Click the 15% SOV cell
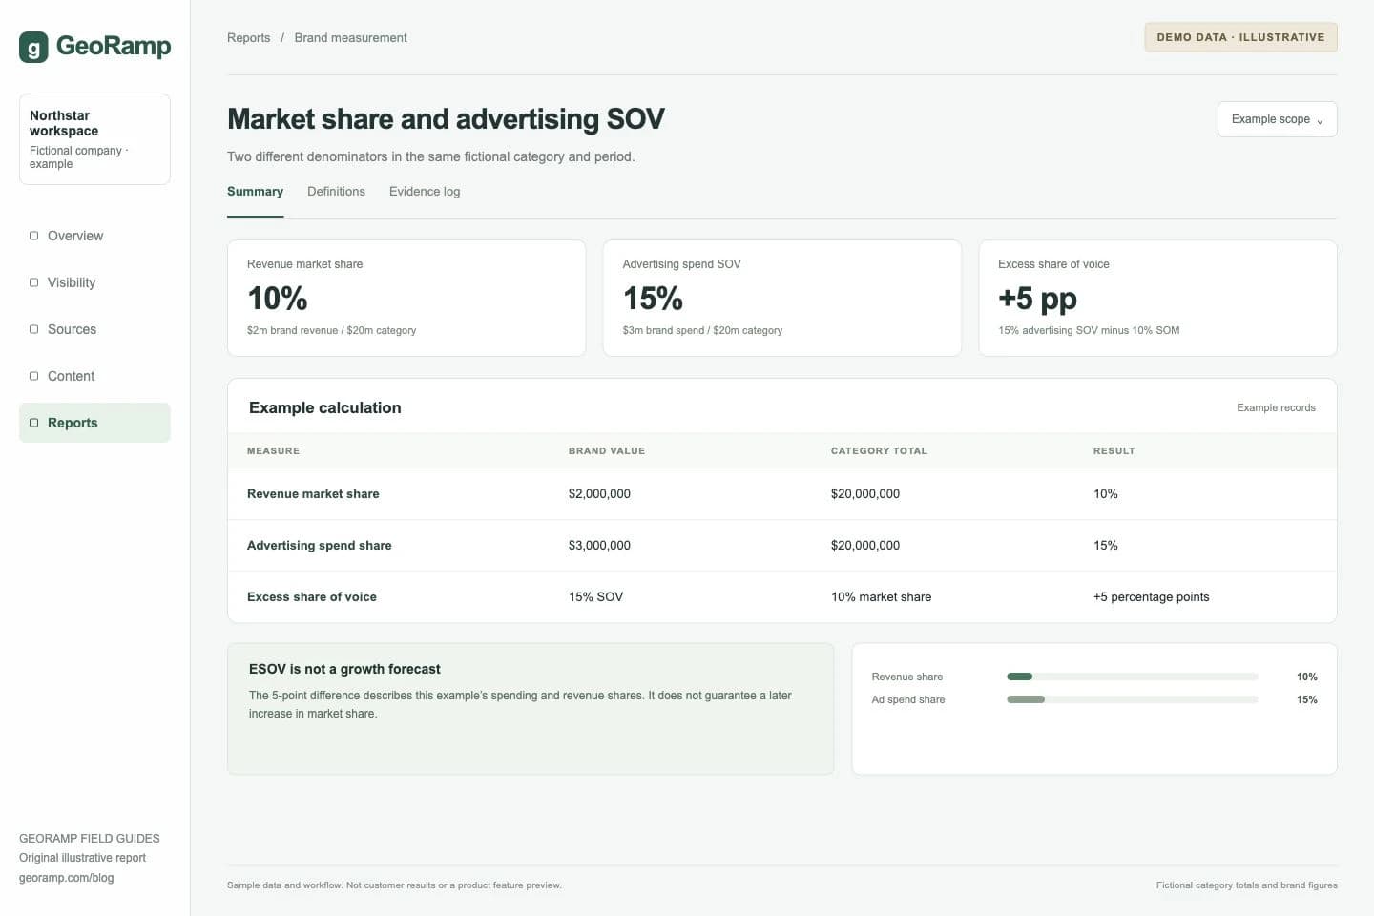 click(595, 597)
